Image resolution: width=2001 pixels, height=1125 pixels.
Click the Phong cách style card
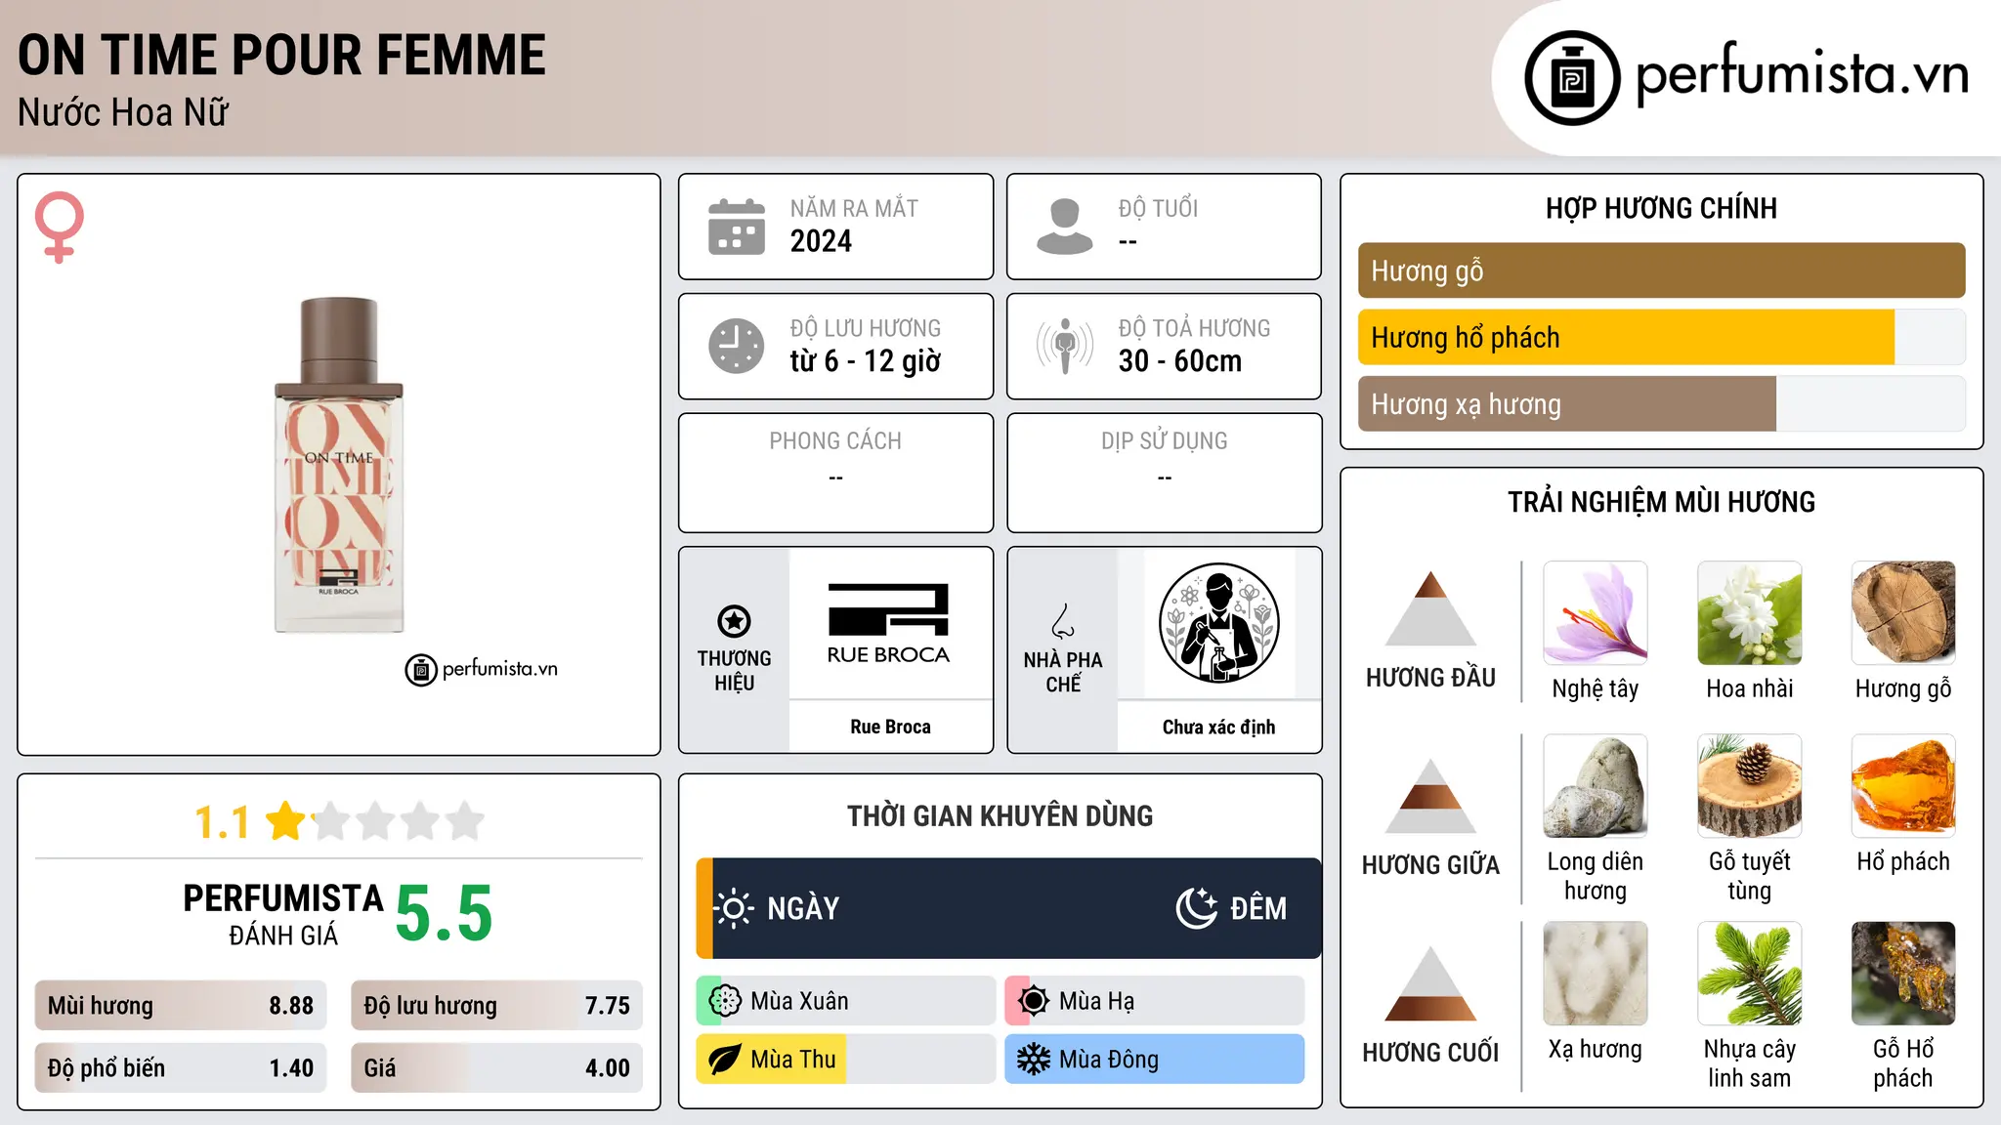click(x=835, y=473)
